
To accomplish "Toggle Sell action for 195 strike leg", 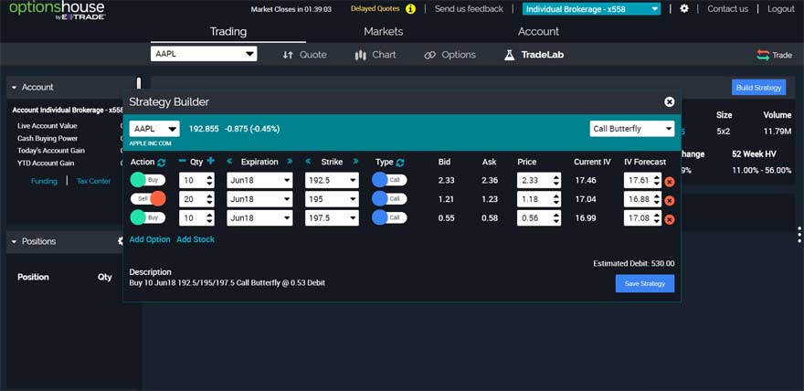I will 148,199.
